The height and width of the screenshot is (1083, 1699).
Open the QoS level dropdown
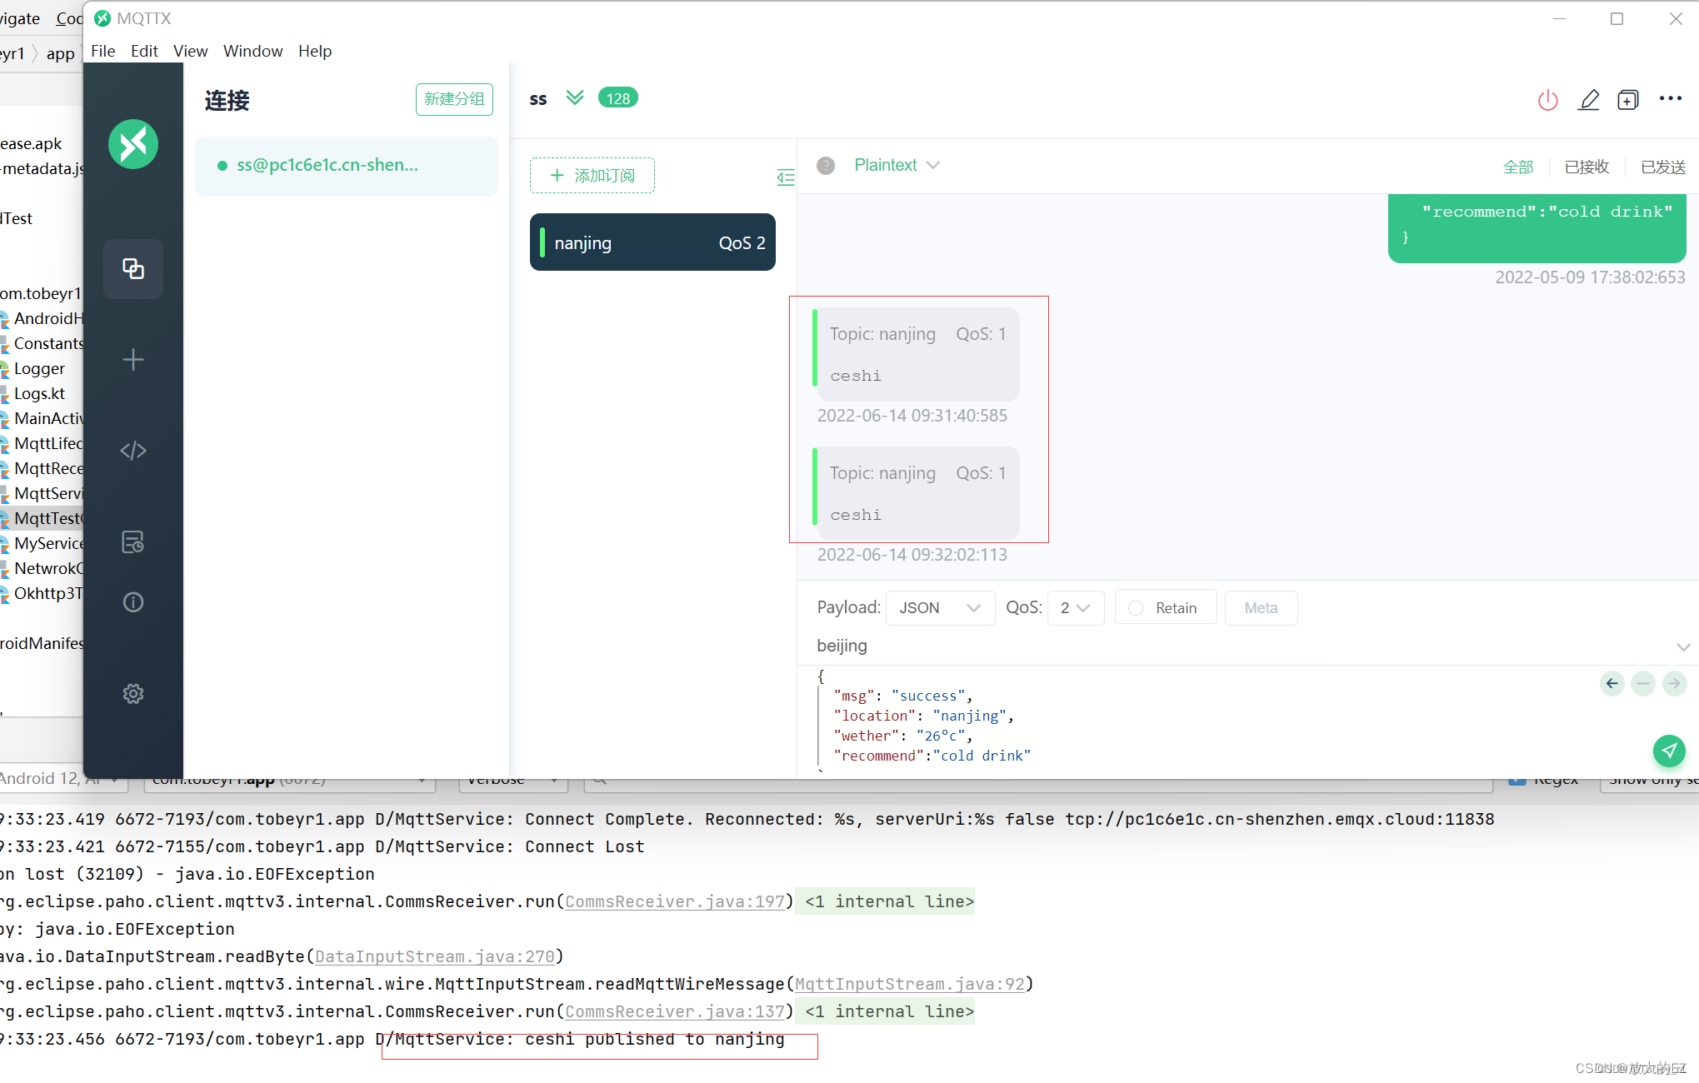1075,607
